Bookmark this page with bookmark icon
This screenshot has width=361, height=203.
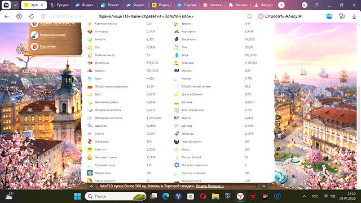point(249,16)
